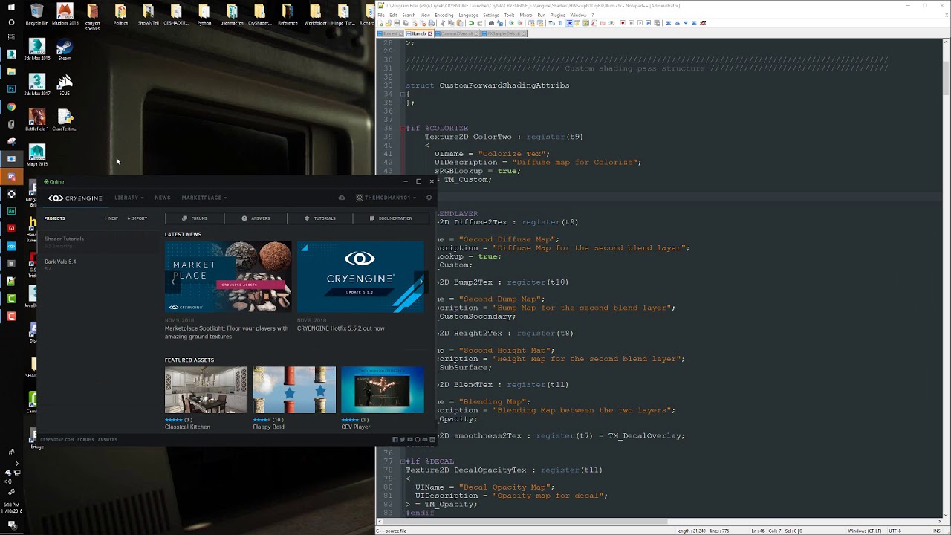
Task: Click the CRYENGINE.COM footer link
Action: click(x=57, y=440)
